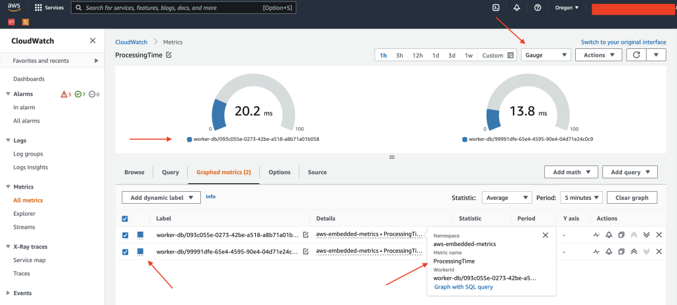This screenshot has height=305, width=677.
Task: Open the custom time range calendar icon
Action: [510, 56]
